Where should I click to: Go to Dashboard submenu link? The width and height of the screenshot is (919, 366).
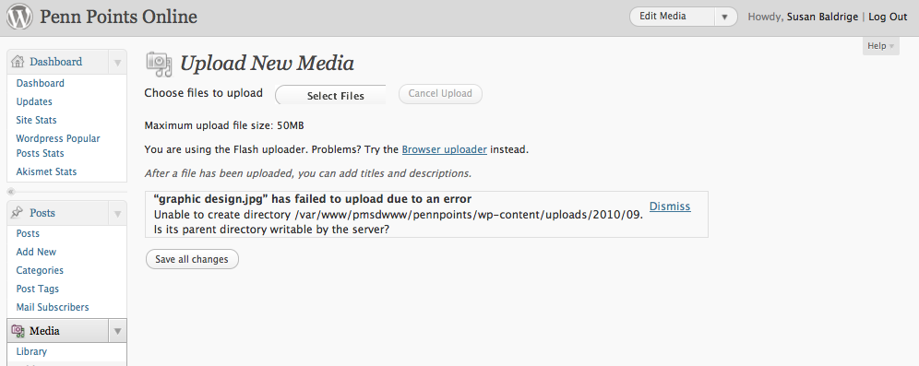point(41,83)
